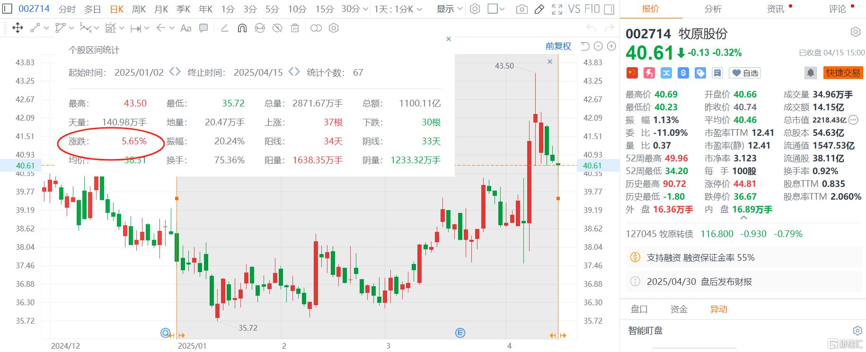Click the 前复权 adjustment link

(x=558, y=46)
